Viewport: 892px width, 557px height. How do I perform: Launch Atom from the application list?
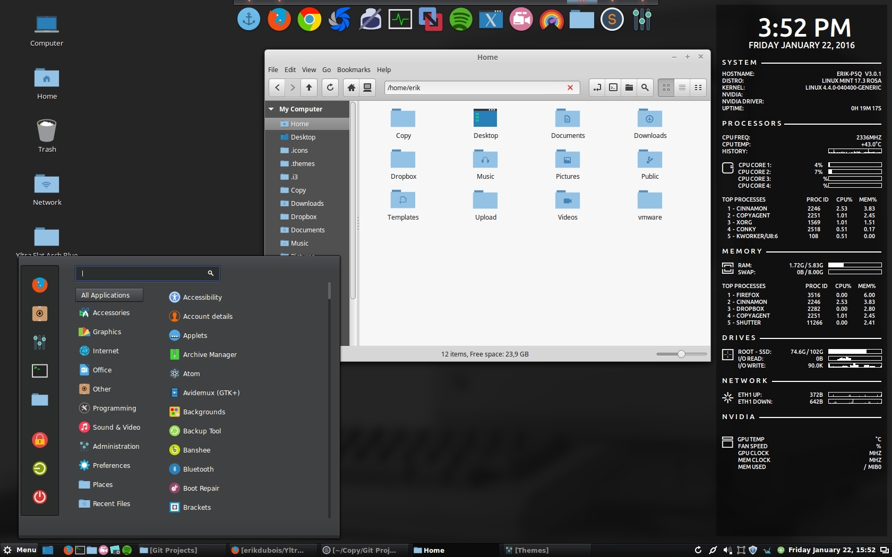[x=185, y=373]
